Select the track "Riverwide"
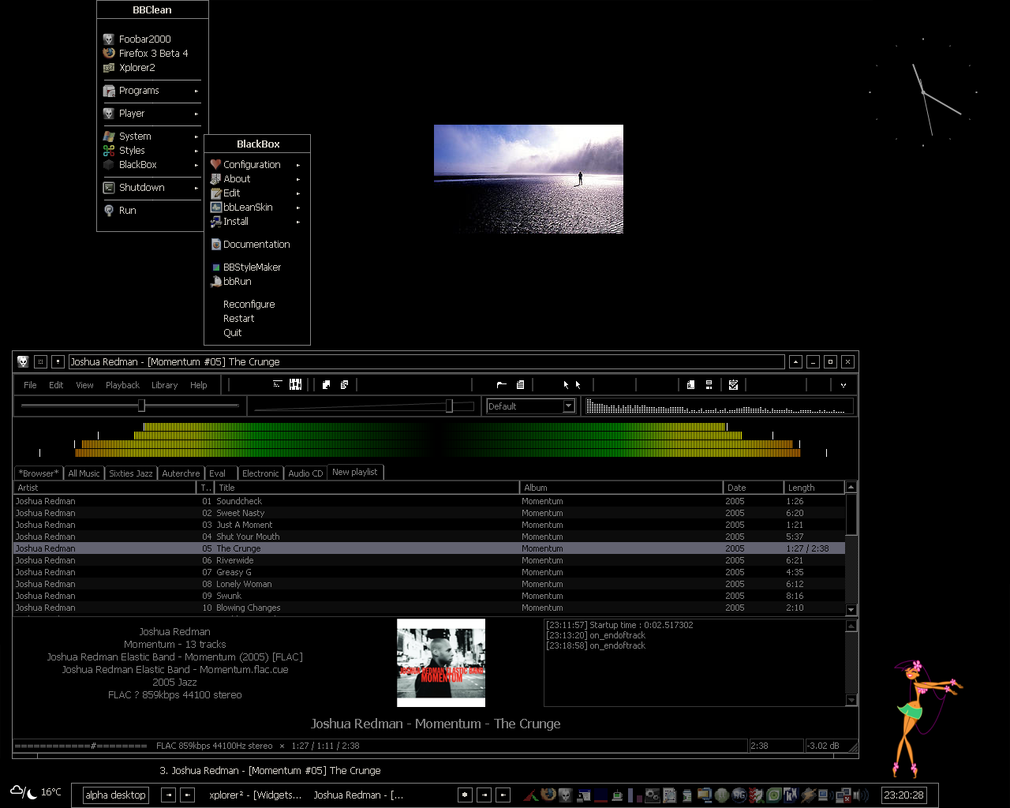The width and height of the screenshot is (1010, 808). click(429, 560)
